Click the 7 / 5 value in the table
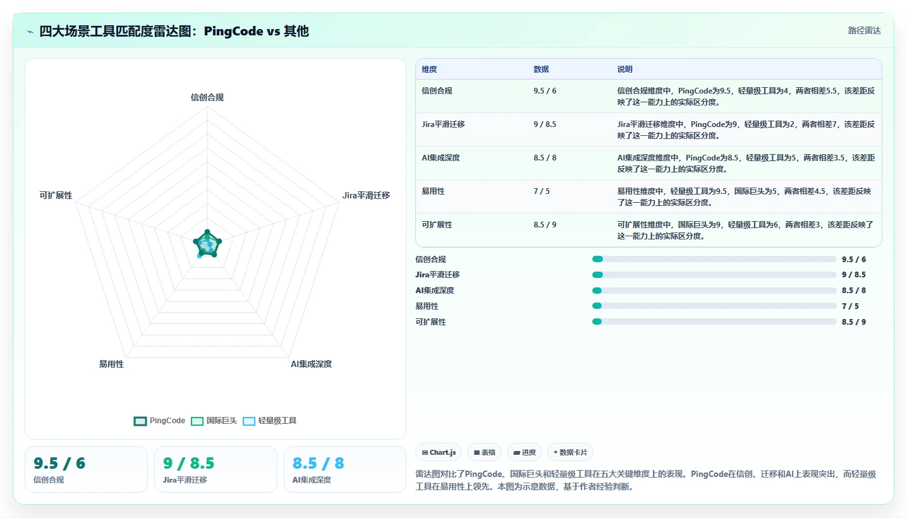 (x=542, y=191)
